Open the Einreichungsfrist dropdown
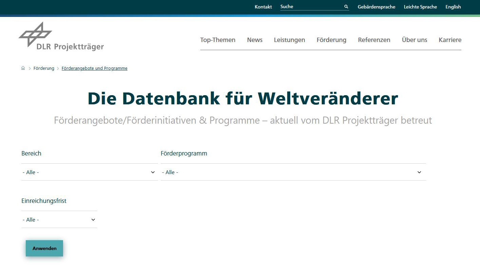Image resolution: width=480 pixels, height=270 pixels. coord(59,220)
